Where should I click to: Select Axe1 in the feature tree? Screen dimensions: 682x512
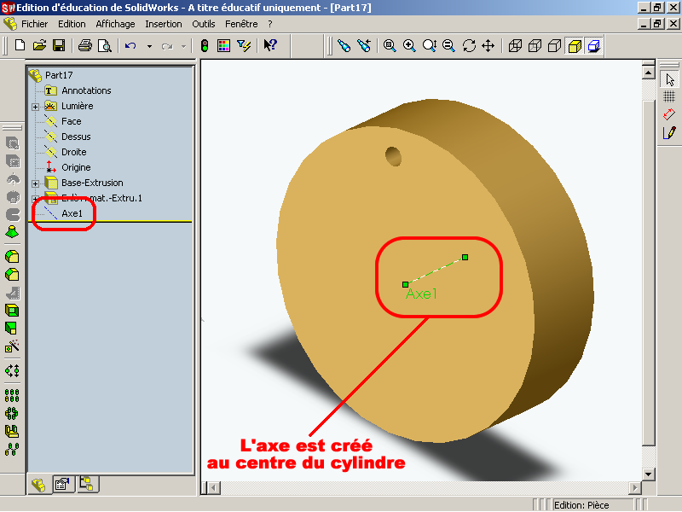point(72,213)
